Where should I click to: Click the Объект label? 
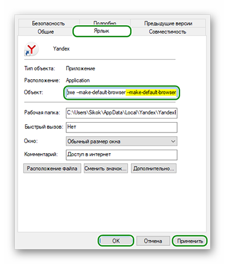click(x=33, y=92)
